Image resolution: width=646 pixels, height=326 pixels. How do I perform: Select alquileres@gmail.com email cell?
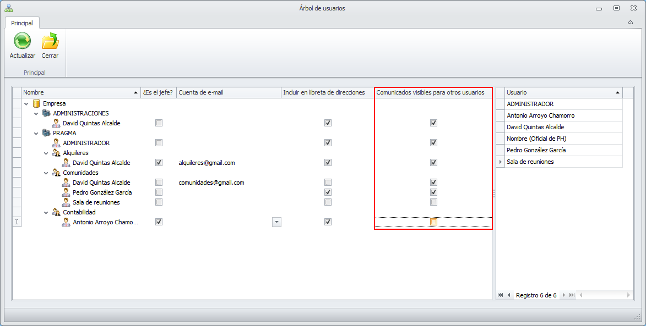tap(229, 163)
